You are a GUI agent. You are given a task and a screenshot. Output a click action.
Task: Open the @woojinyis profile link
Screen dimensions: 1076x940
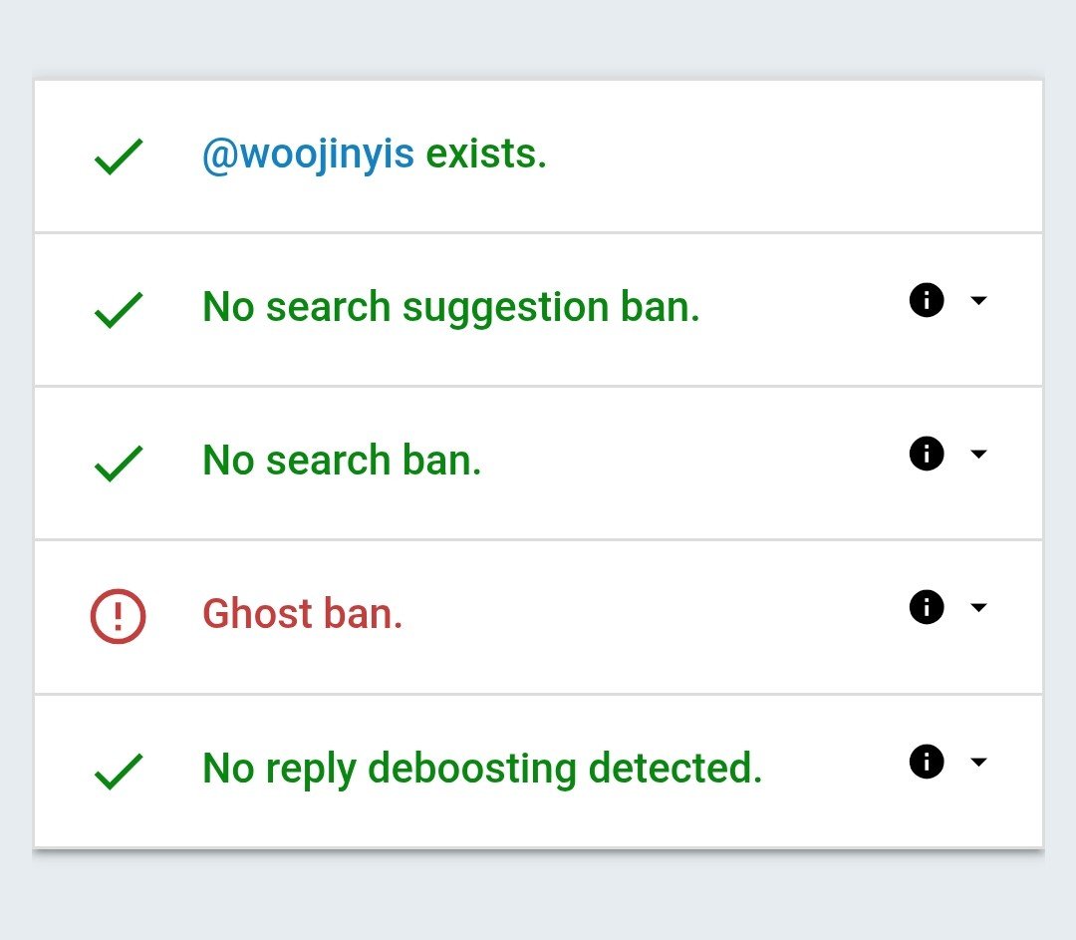308,155
